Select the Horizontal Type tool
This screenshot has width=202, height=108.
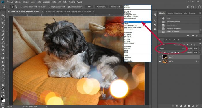3,73
